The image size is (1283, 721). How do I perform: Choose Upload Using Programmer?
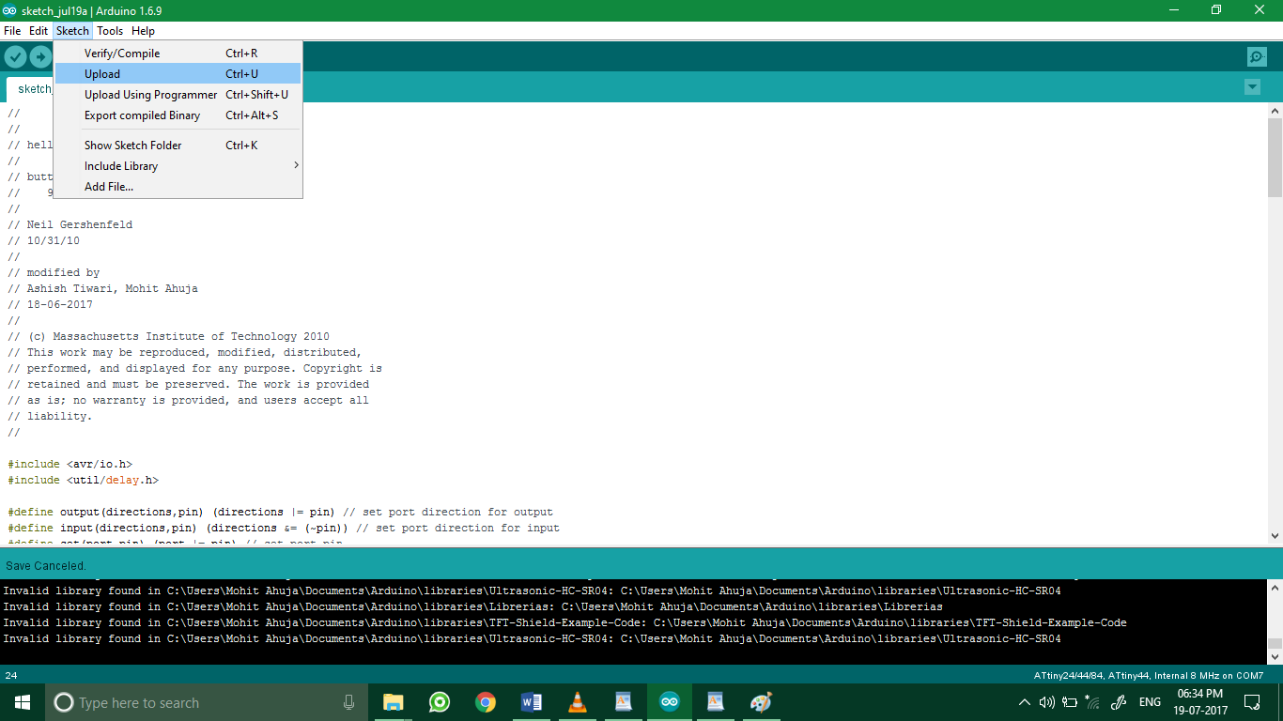(178, 95)
